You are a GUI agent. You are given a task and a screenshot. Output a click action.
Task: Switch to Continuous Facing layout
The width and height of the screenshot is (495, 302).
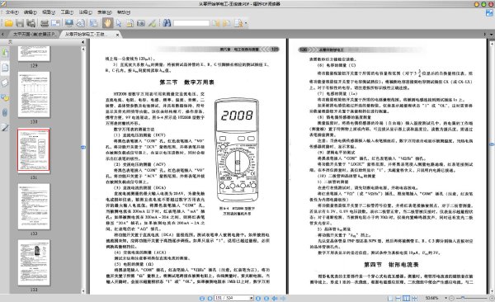[414, 298]
